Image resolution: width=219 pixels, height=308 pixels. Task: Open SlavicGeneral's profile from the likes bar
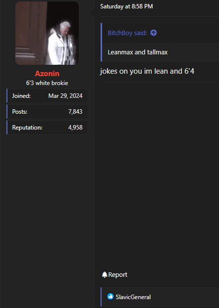(x=133, y=297)
